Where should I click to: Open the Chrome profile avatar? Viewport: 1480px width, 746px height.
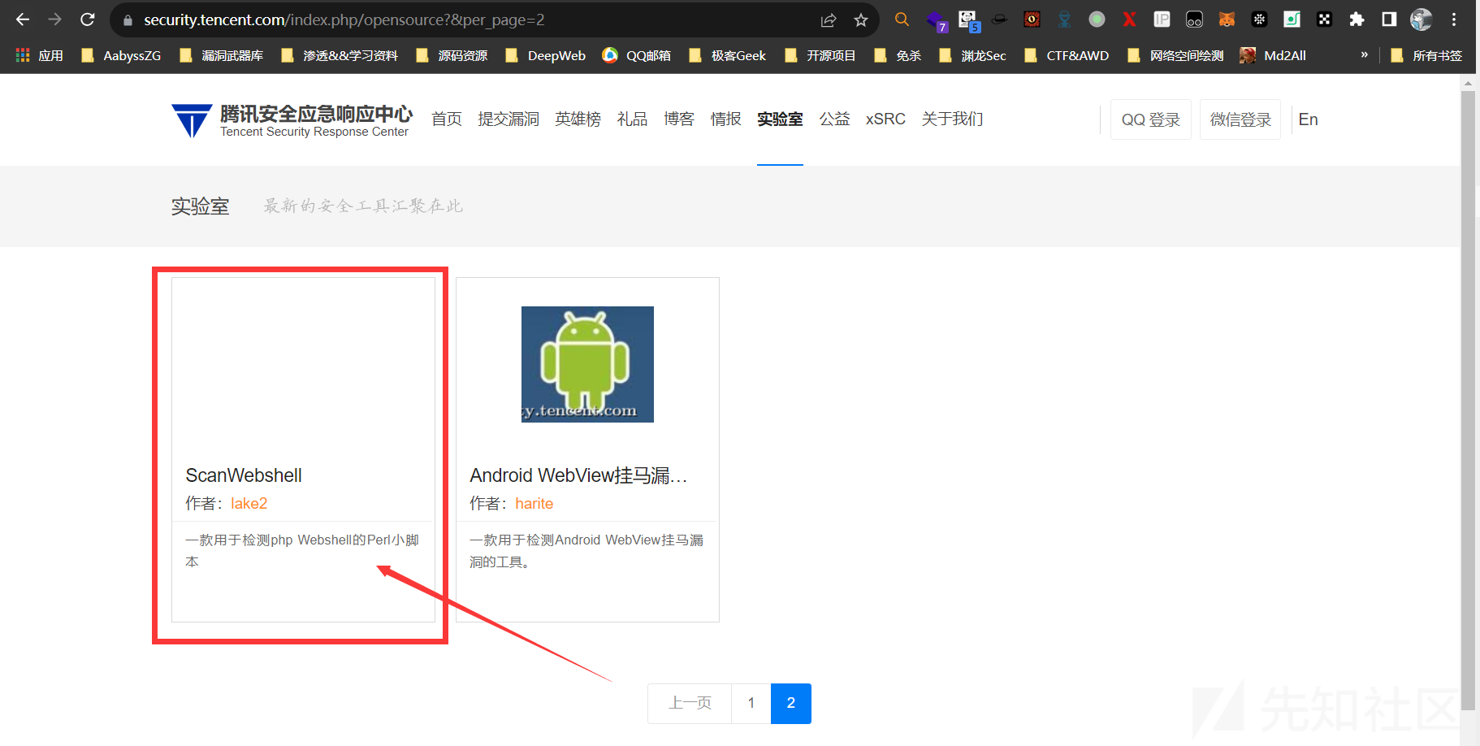pyautogui.click(x=1421, y=20)
